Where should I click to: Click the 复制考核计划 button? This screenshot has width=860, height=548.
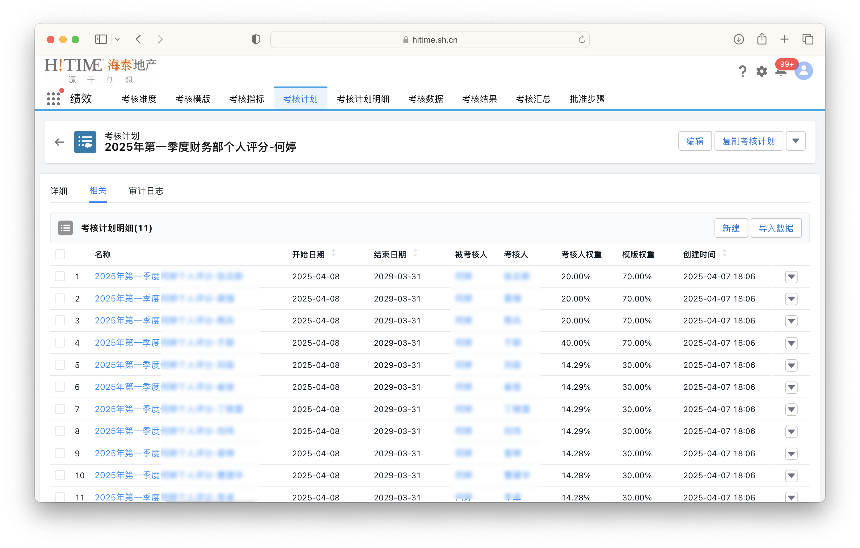(748, 141)
